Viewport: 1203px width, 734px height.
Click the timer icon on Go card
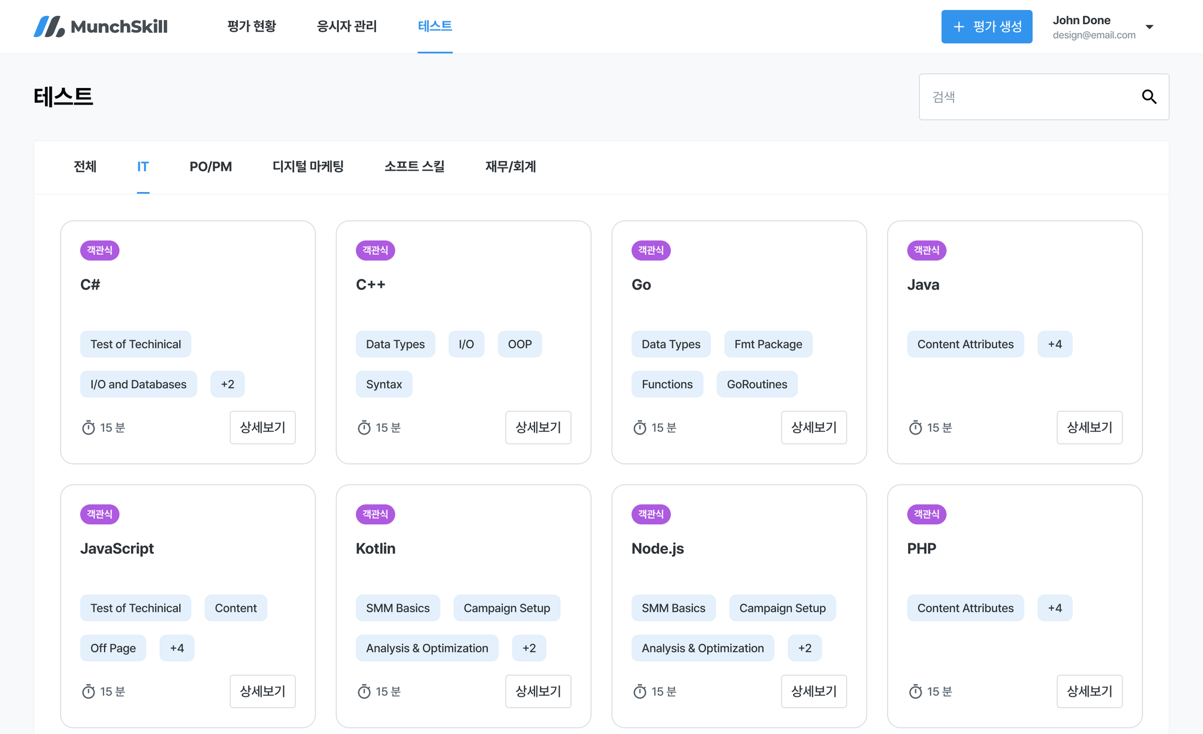click(x=640, y=427)
